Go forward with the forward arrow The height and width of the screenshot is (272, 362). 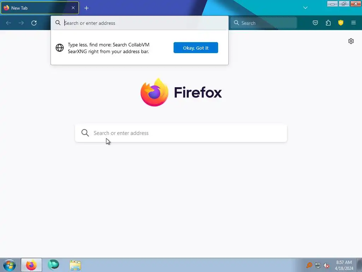(21, 23)
